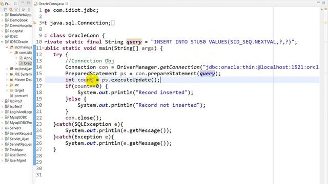Click the pom.xml file icon

[12, 96]
